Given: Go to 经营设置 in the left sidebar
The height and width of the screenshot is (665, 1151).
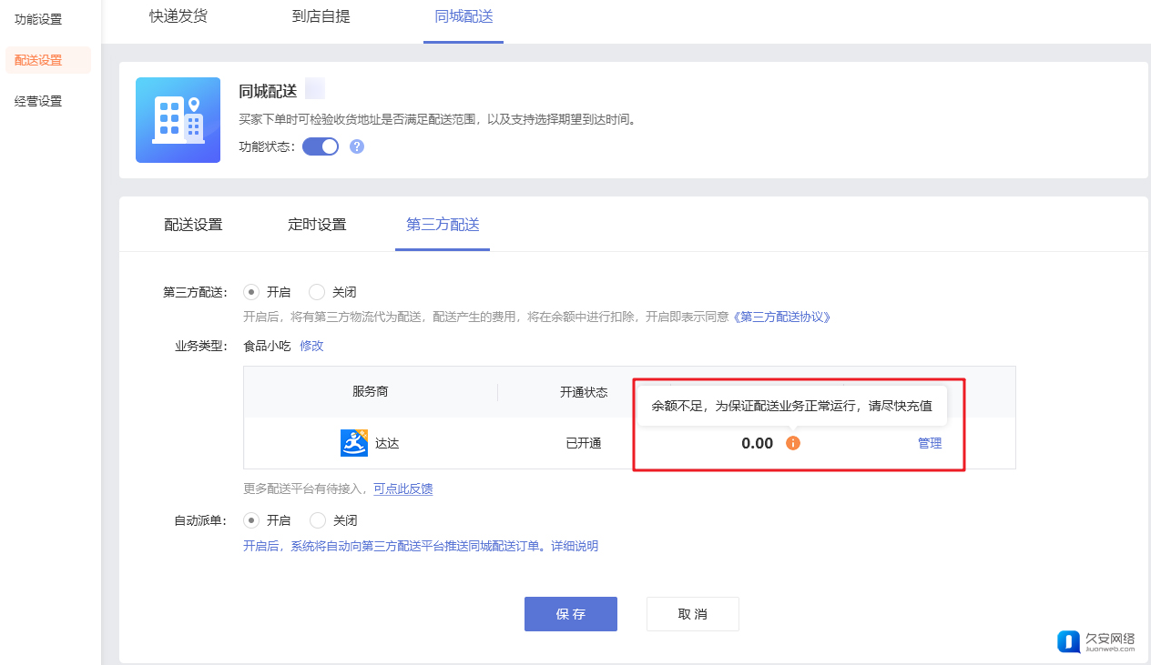Looking at the screenshot, I should (x=38, y=101).
